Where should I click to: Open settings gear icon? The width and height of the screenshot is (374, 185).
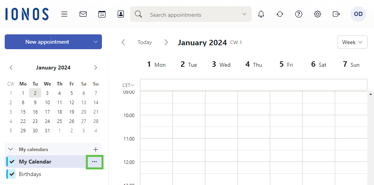[x=318, y=14]
